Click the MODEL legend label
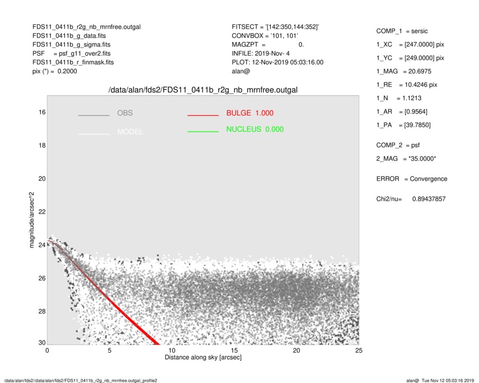This screenshot has width=479, height=383. pos(130,132)
